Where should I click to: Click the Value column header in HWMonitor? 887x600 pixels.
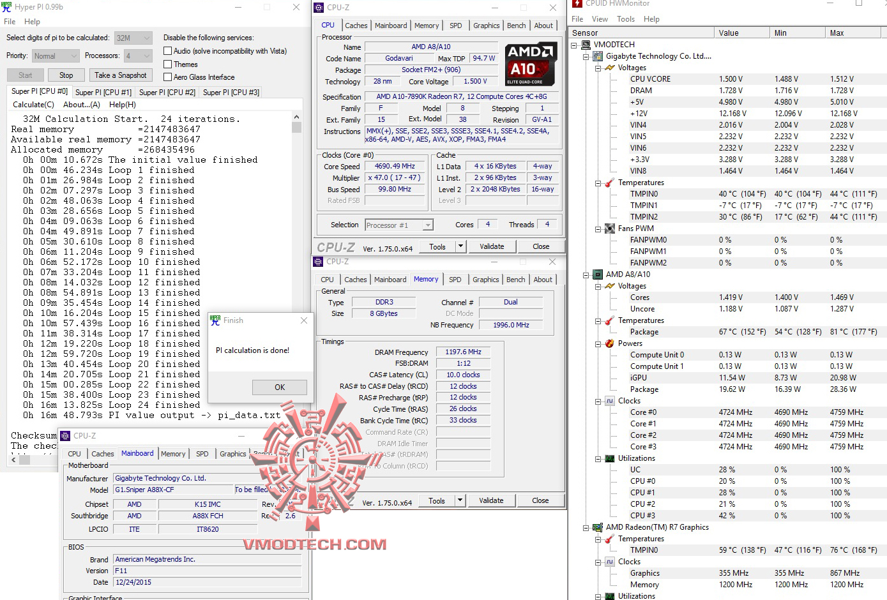pyautogui.click(x=742, y=33)
